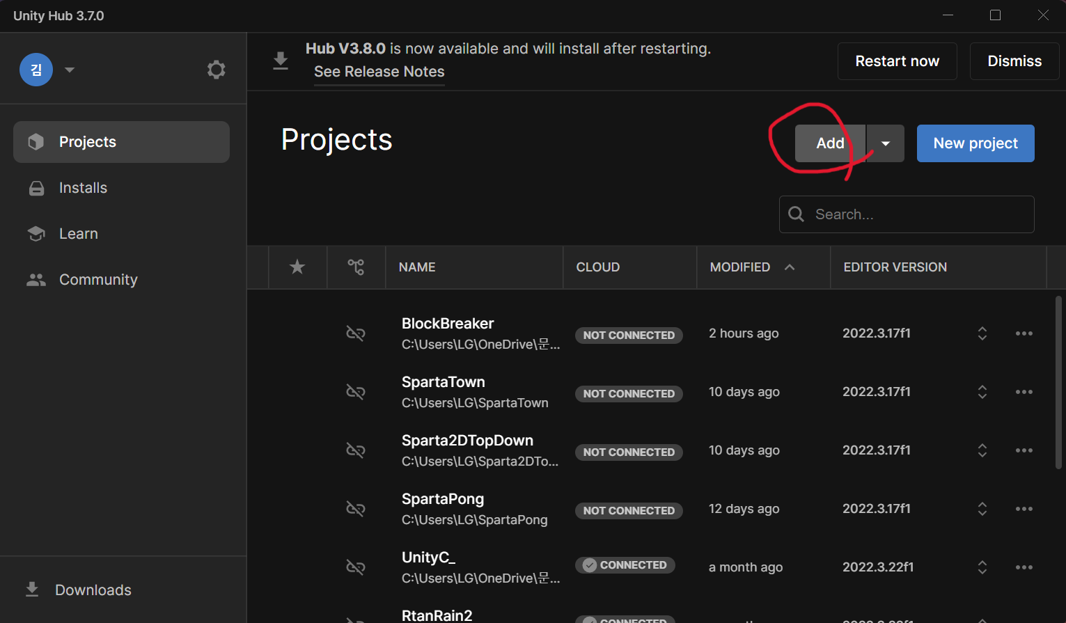The image size is (1066, 623).
Task: Sort projects by NAME column
Action: coord(417,267)
